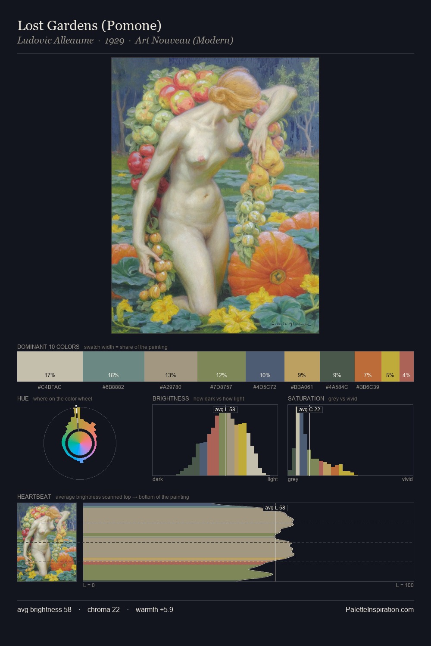Click the 'grey' axis label

293,479
